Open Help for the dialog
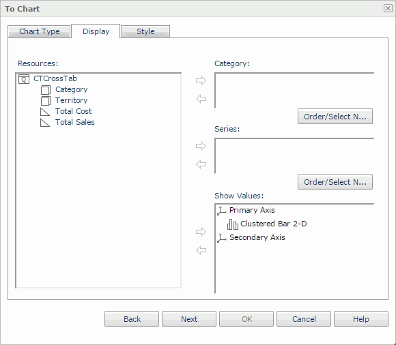396x345 pixels. click(361, 319)
